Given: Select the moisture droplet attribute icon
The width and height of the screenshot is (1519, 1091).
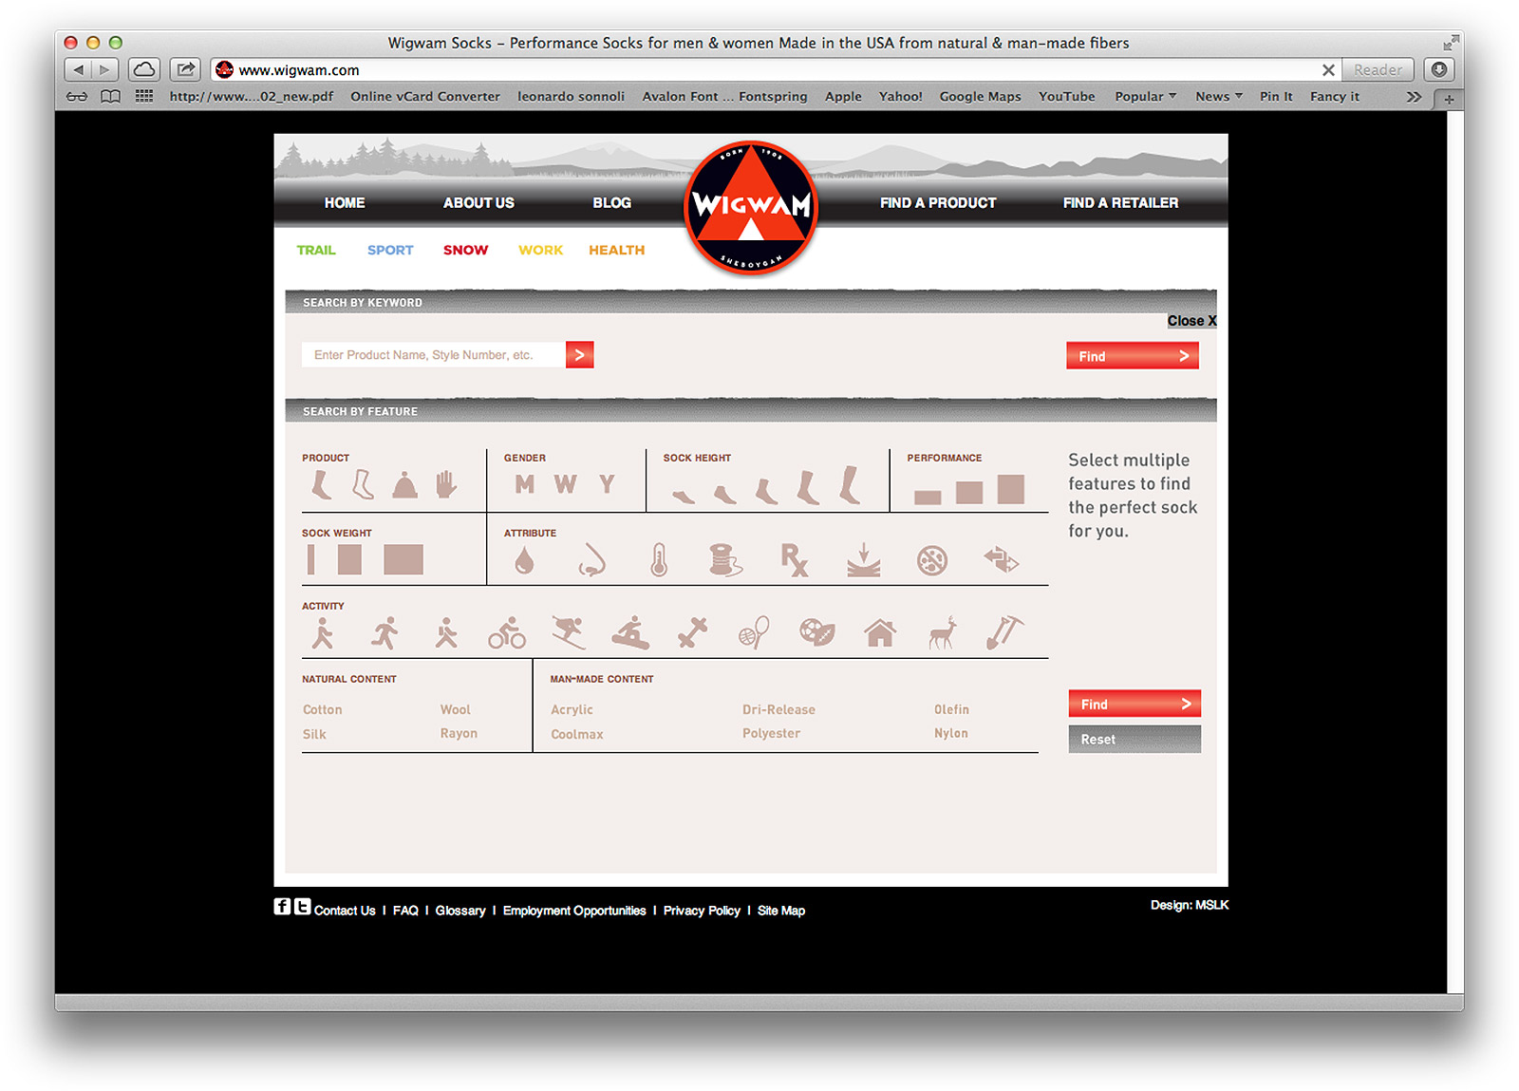Looking at the screenshot, I should [x=524, y=561].
